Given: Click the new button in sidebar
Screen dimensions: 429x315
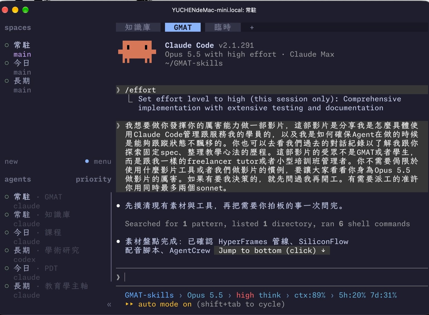Looking at the screenshot, I should 11,162.
